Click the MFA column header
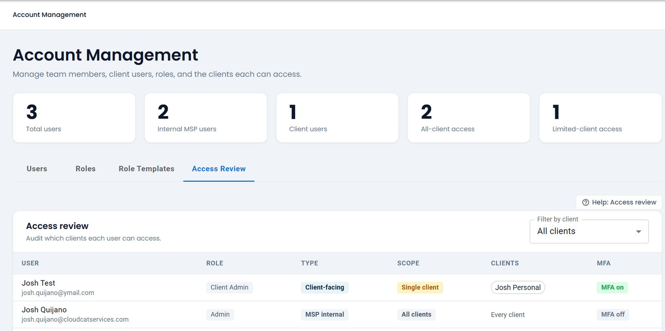Image resolution: width=665 pixels, height=331 pixels. pyautogui.click(x=604, y=263)
